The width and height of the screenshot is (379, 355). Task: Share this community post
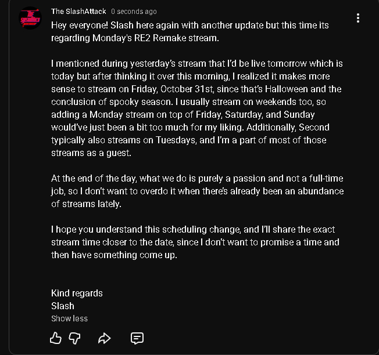(105, 338)
